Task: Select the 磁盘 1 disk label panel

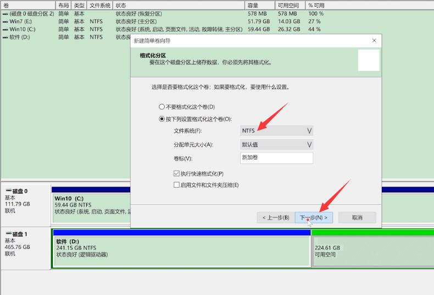Action: 26,248
